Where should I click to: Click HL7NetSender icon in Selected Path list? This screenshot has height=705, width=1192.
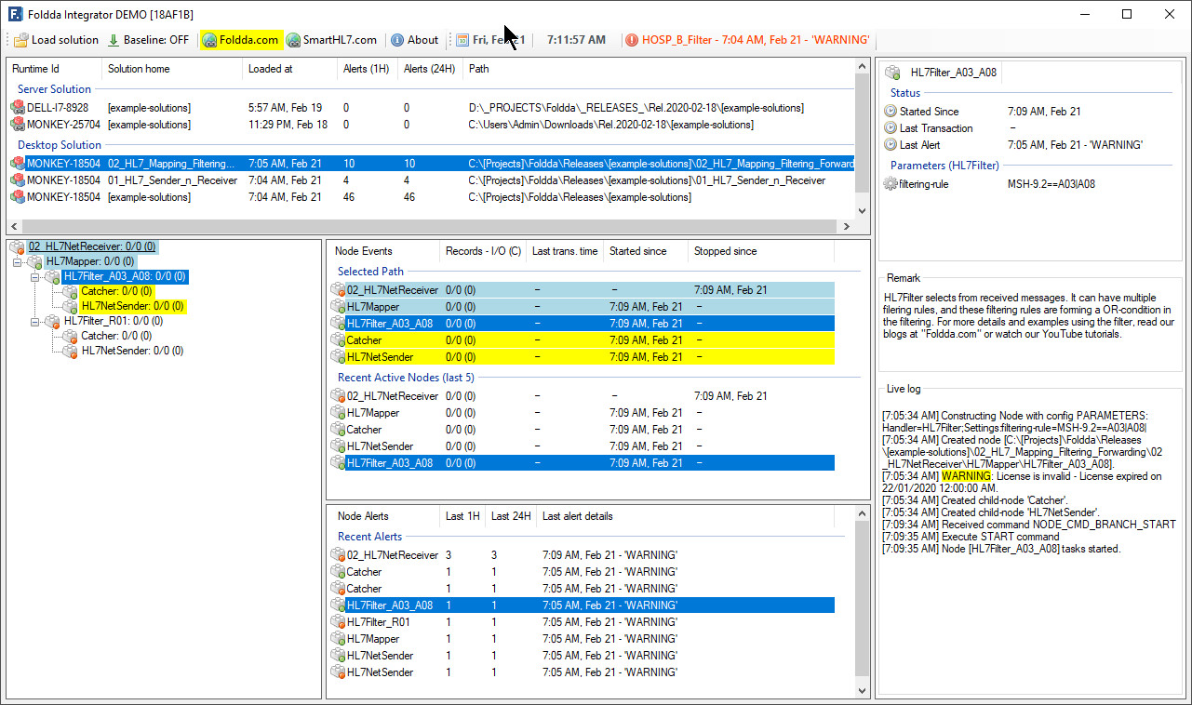[x=338, y=357]
